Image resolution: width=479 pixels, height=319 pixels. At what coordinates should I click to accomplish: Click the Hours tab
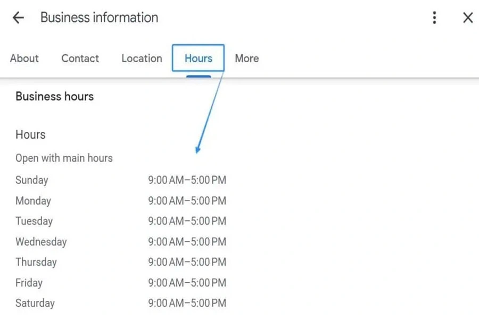coord(198,58)
